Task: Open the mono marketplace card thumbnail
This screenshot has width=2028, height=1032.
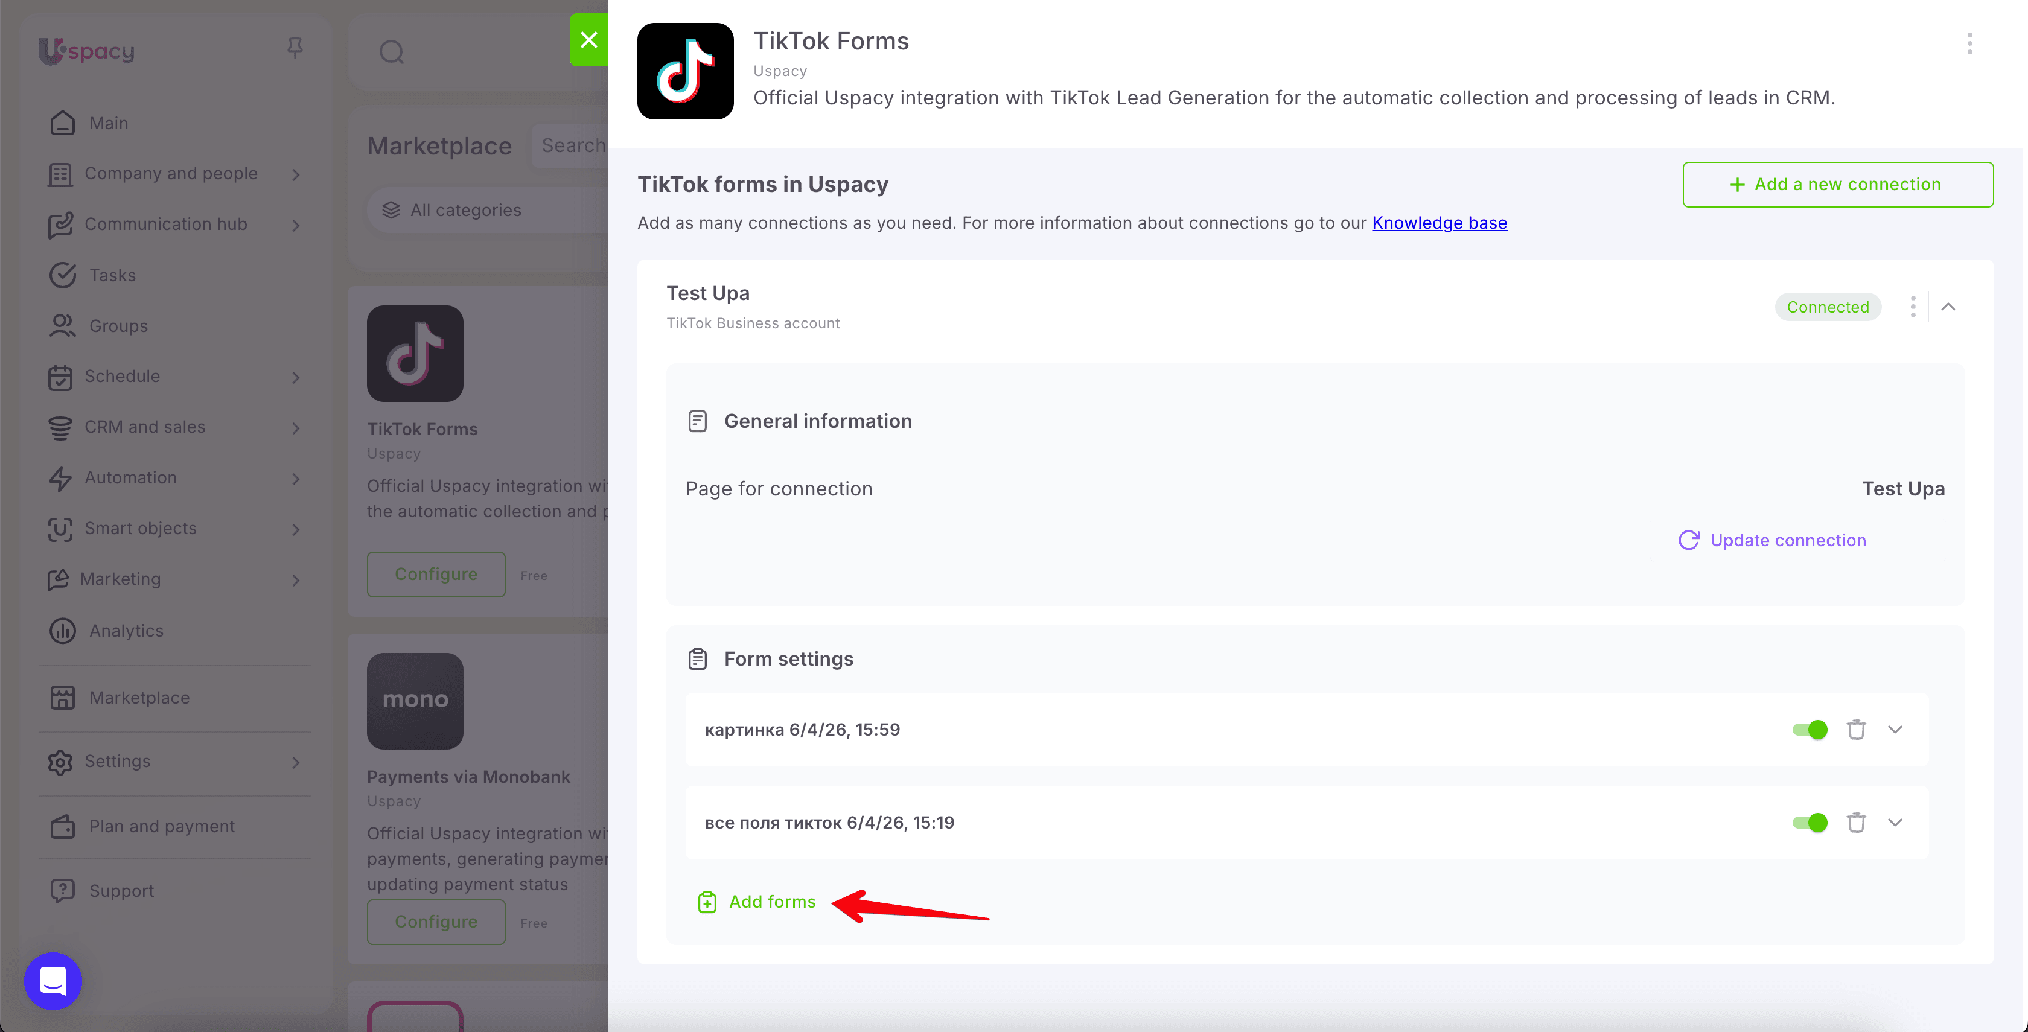Action: (415, 701)
